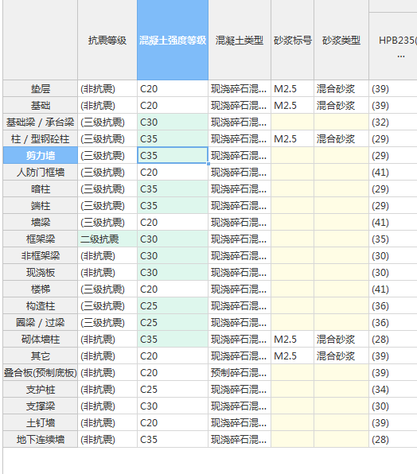Select the 砌体墙柱 row header
The height and width of the screenshot is (474, 417).
[41, 339]
